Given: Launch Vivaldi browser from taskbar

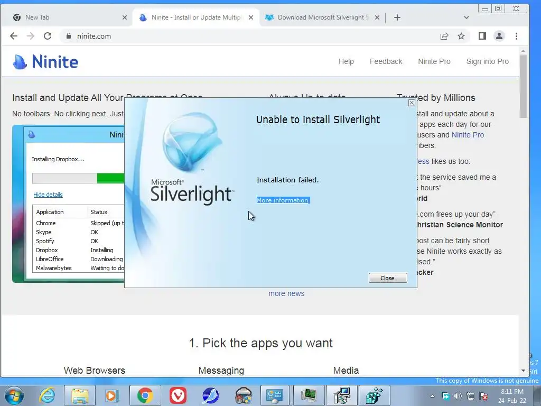Looking at the screenshot, I should (178, 395).
